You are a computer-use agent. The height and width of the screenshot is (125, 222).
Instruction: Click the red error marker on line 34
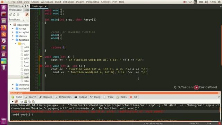[x=41, y=66]
